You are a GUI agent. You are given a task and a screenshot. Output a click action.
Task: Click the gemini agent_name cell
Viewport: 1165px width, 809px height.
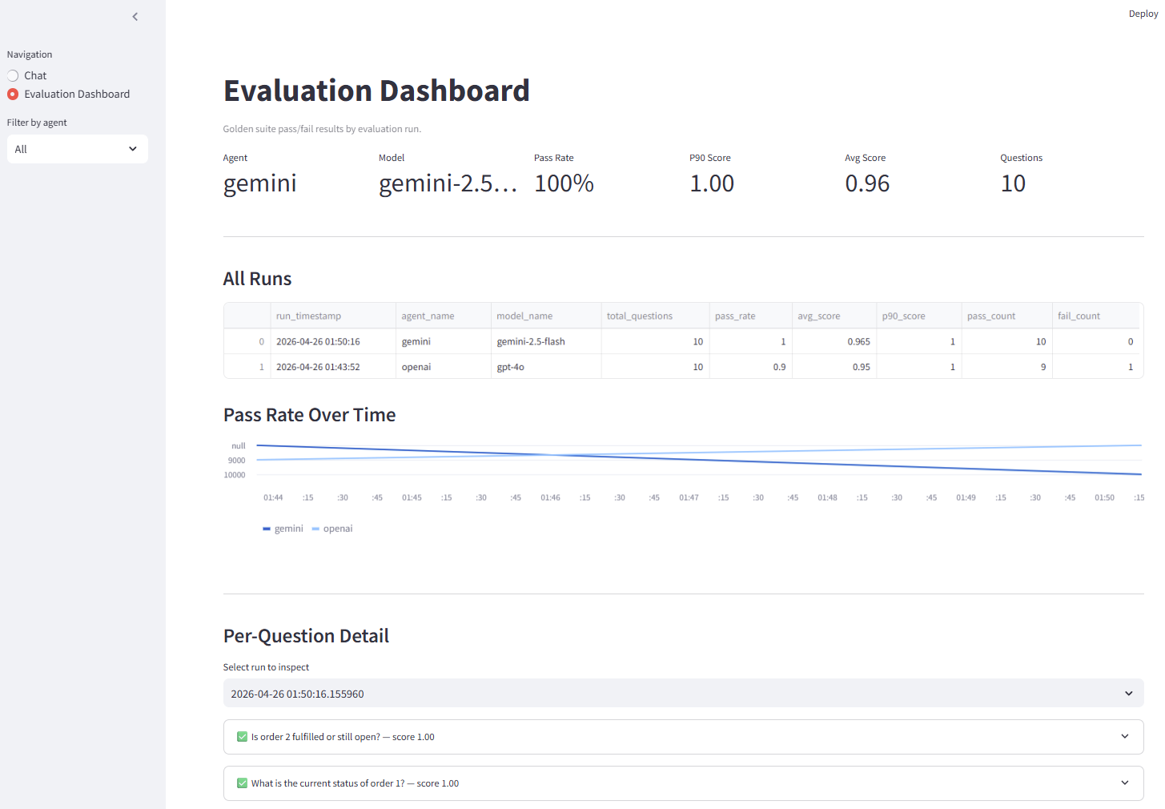(x=443, y=341)
